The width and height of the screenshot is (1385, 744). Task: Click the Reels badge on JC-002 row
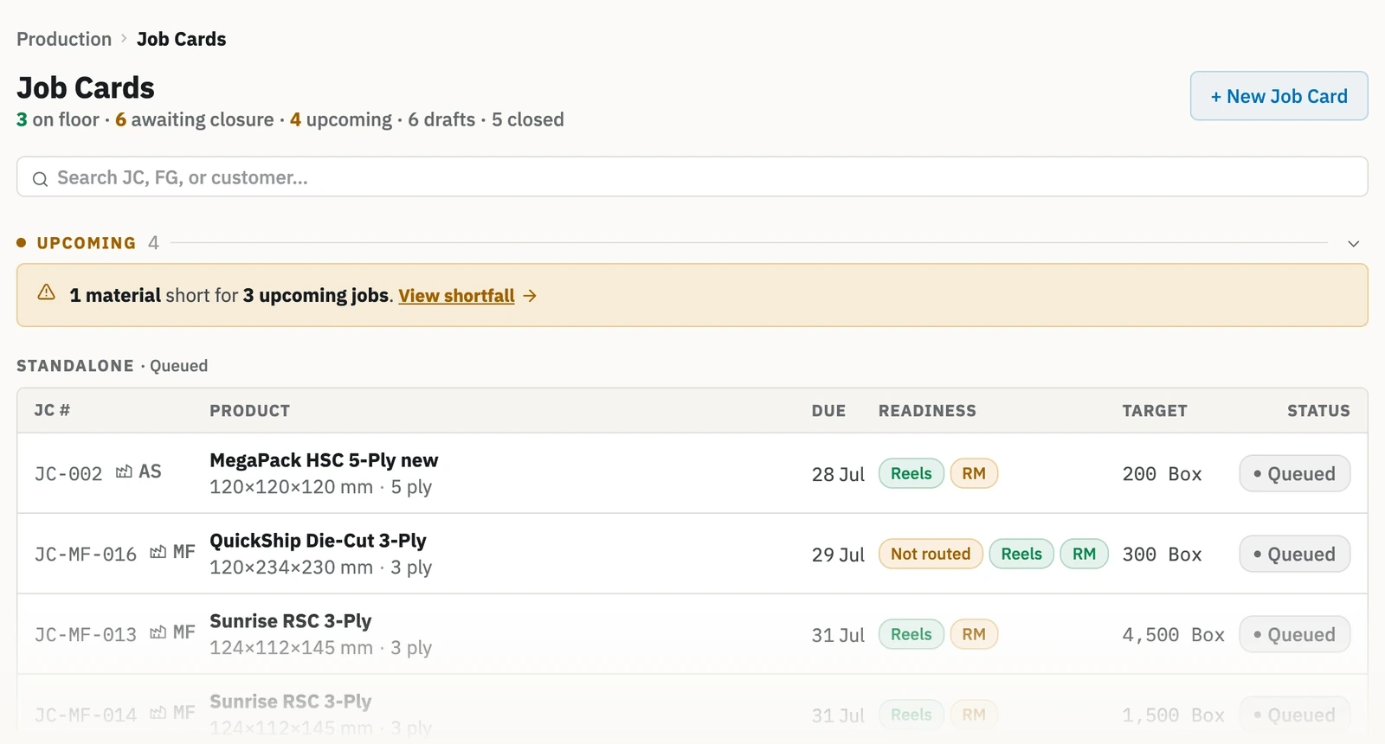tap(912, 473)
